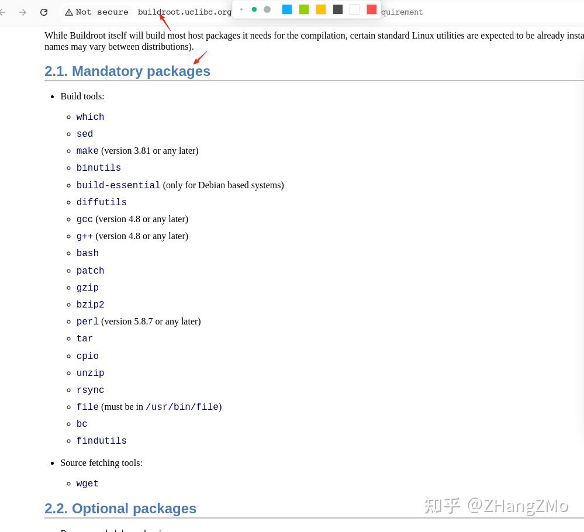Click the buildroot.uclibc.org address bar
This screenshot has height=532, width=584.
(184, 12)
